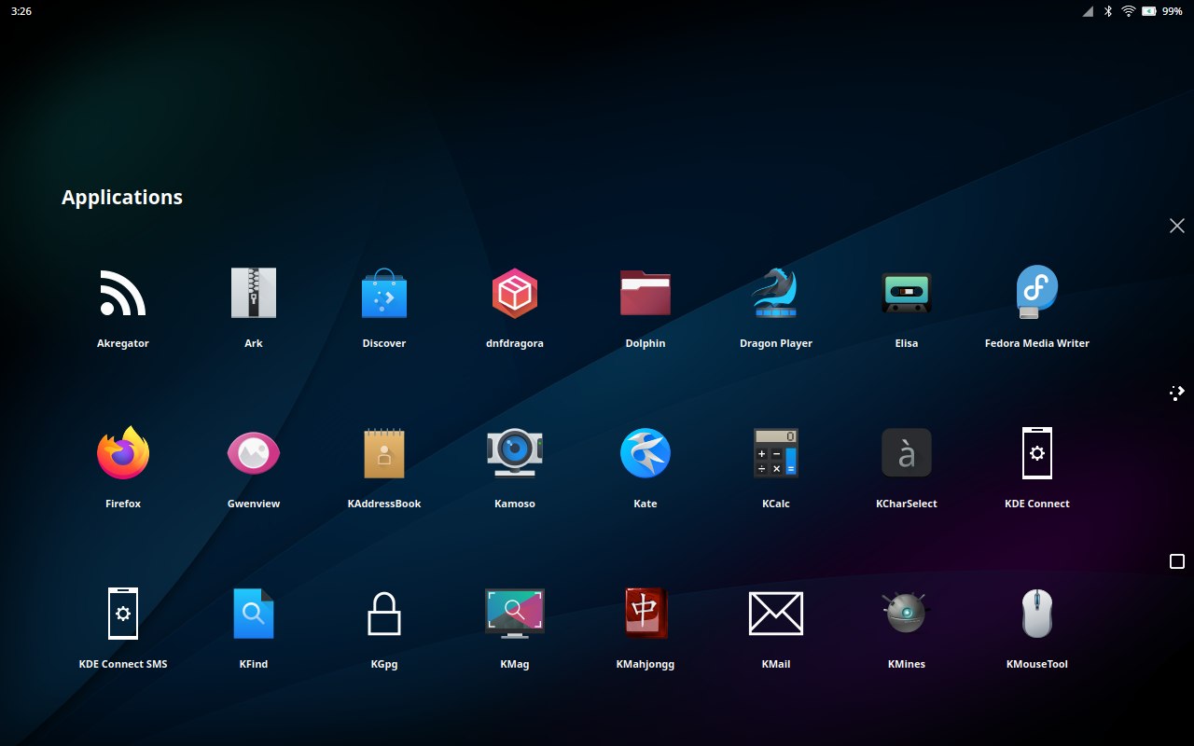Screen dimensions: 1194x746
Task: Open KCharSelect character picker
Action: click(x=907, y=453)
